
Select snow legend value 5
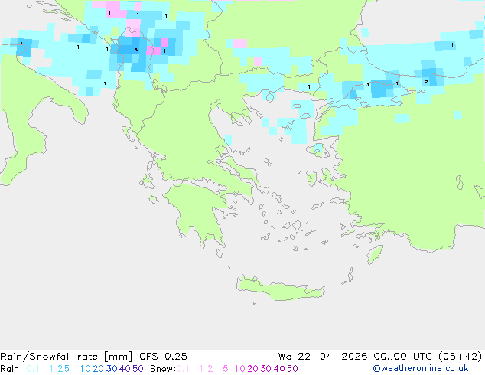click(226, 369)
